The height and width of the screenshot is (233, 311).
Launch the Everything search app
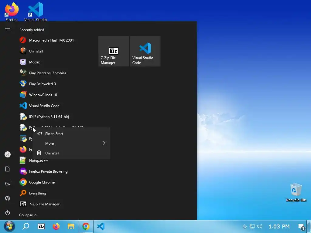[33, 193]
